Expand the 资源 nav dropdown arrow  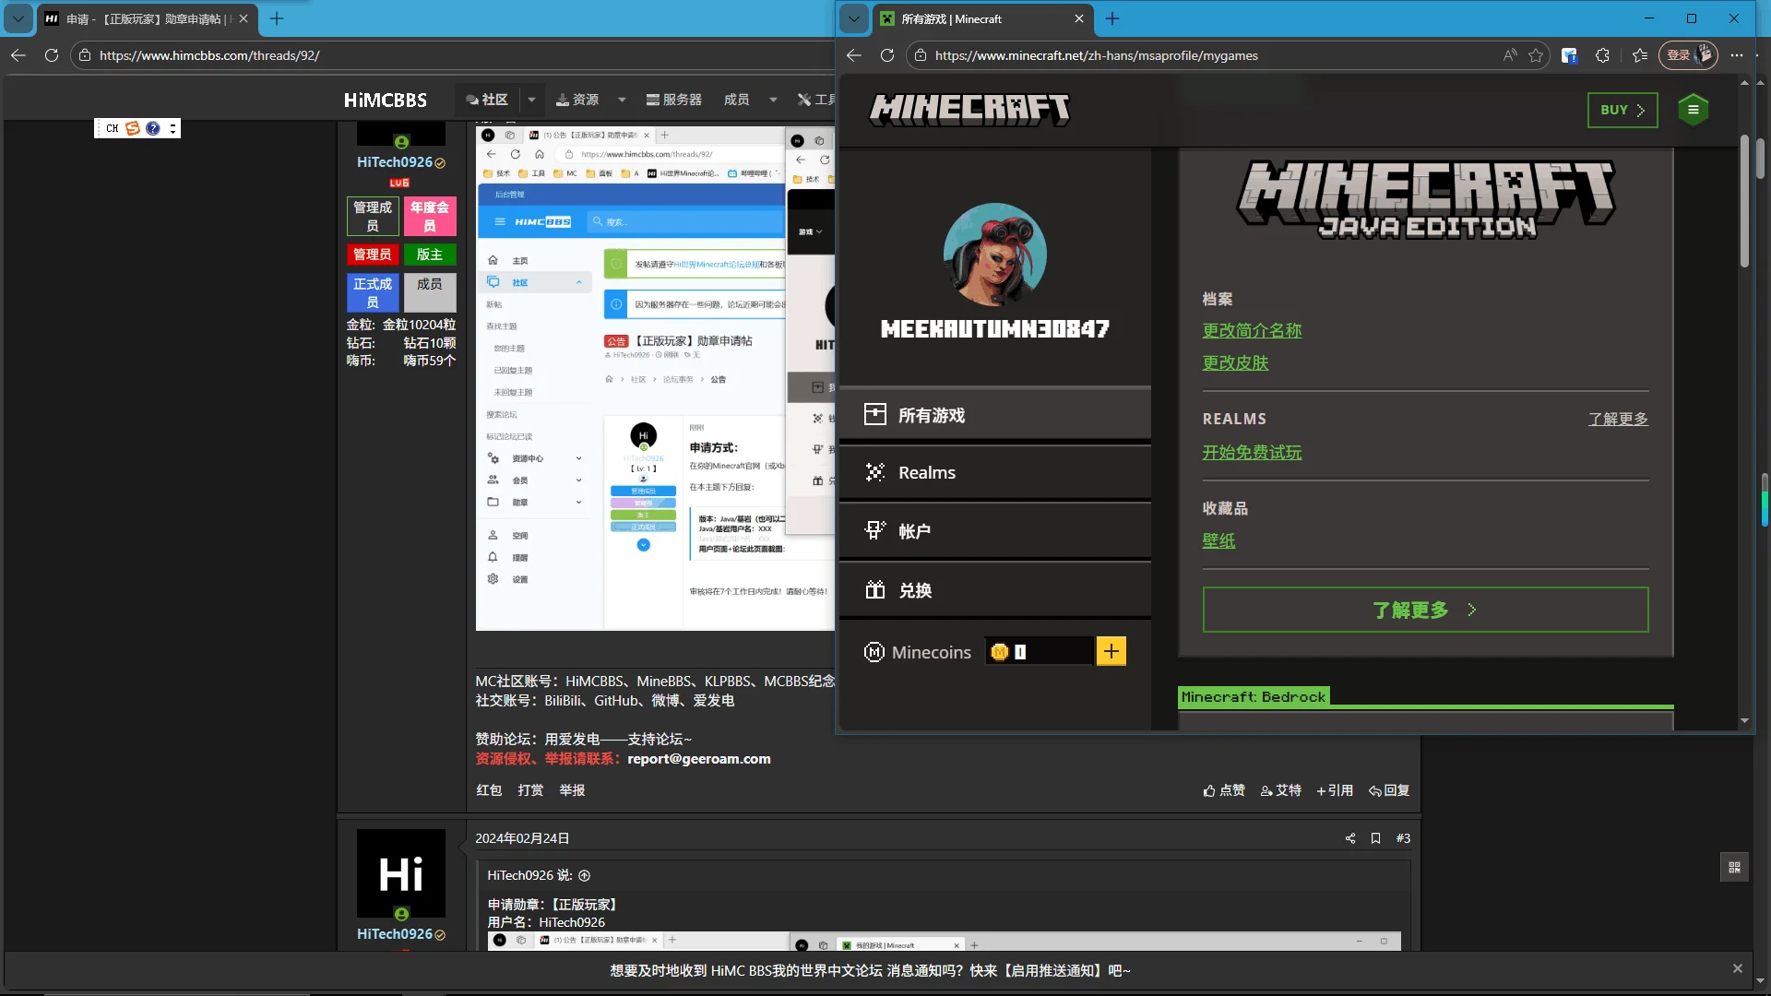coord(622,100)
